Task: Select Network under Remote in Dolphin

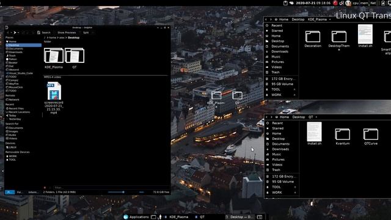Action: [12, 100]
